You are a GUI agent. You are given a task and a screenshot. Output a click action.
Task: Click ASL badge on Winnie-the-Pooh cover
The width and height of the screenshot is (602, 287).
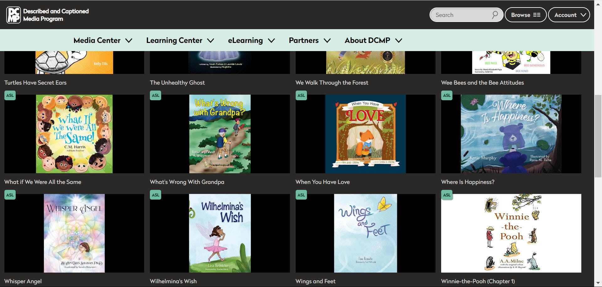click(447, 195)
